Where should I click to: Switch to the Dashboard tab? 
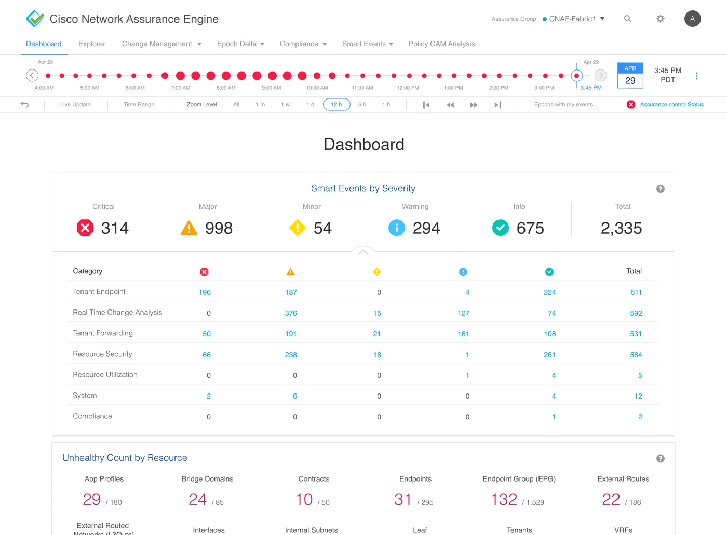[x=44, y=44]
